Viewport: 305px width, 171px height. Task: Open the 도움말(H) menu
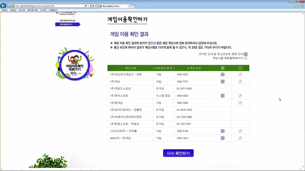pyautogui.click(x=53, y=10)
